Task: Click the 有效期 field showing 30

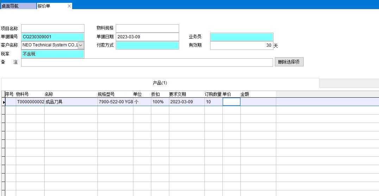Action: (x=241, y=45)
